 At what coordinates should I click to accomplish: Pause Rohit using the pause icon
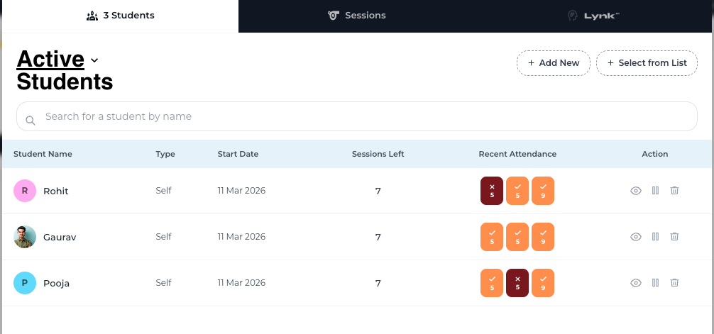[655, 190]
